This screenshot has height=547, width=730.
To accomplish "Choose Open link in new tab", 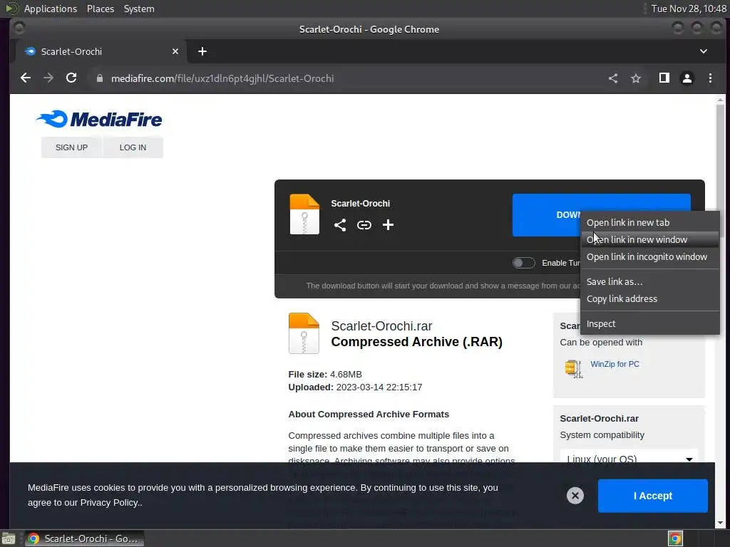I will point(650,222).
